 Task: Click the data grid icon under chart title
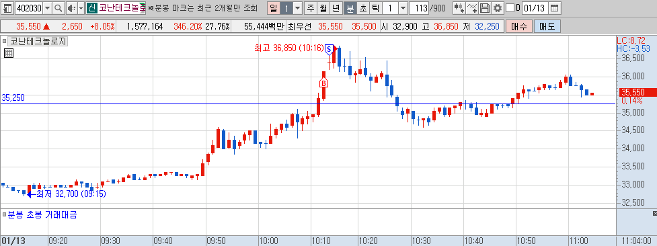[x=8, y=53]
